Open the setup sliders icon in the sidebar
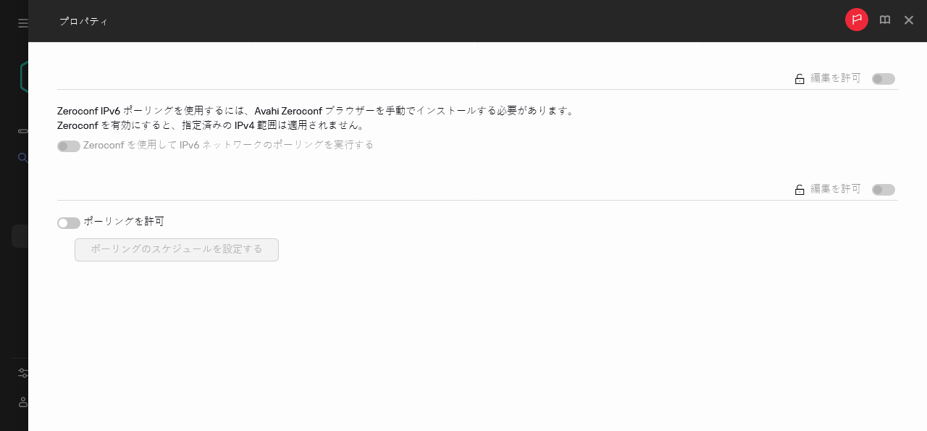Viewport: 927px width, 431px height. click(22, 372)
